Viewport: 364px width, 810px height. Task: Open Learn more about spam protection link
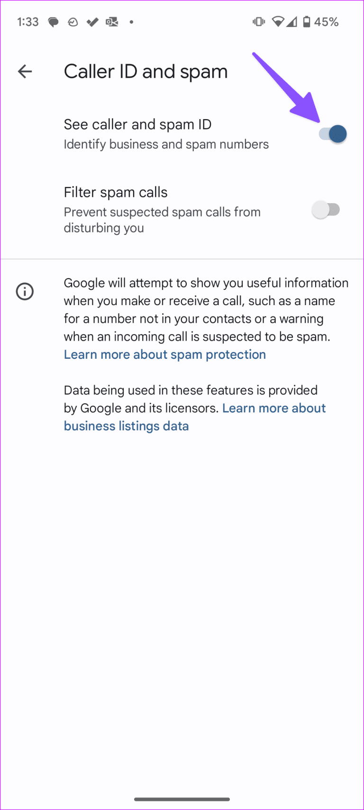(x=164, y=354)
